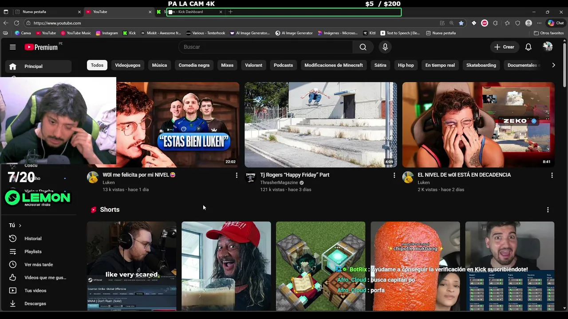The height and width of the screenshot is (319, 568).
Task: Open browser essentials shield icon
Action: (517, 23)
